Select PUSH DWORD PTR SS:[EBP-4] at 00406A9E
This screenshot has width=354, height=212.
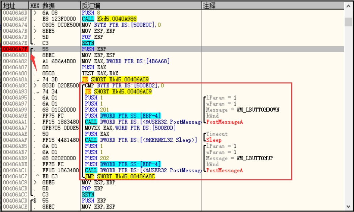coord(123,116)
